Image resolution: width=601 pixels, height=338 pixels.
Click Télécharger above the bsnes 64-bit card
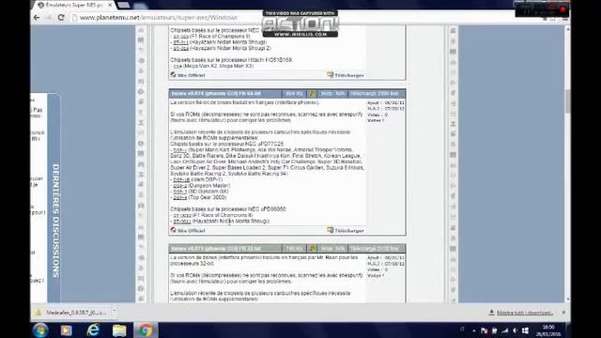[348, 75]
